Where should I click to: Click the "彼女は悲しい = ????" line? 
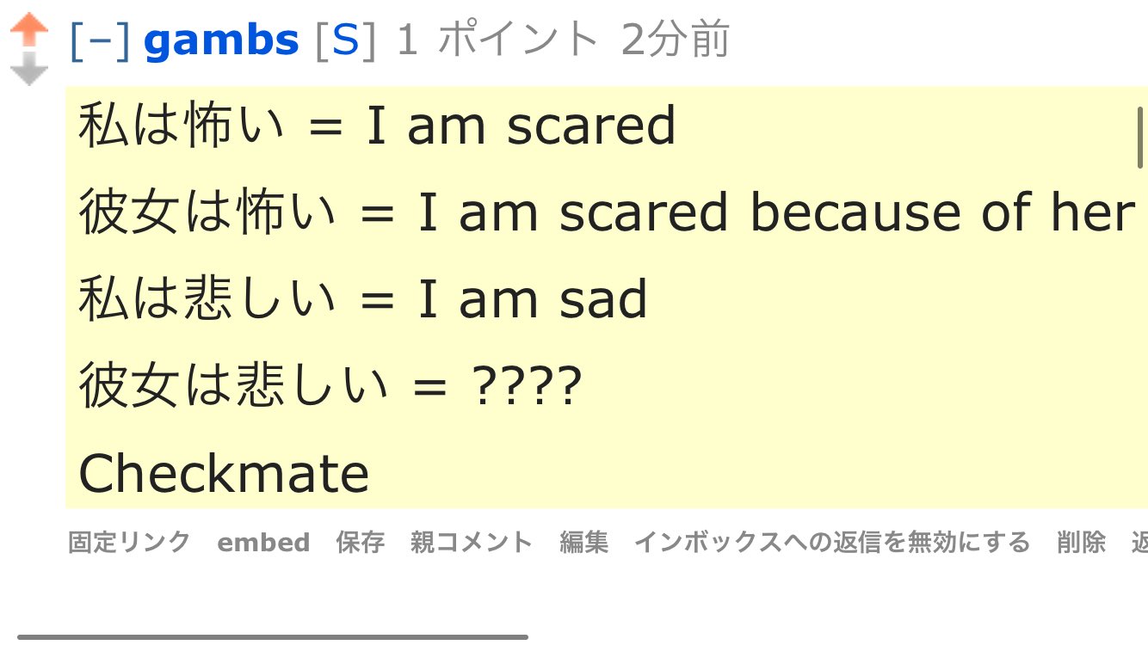coord(330,387)
